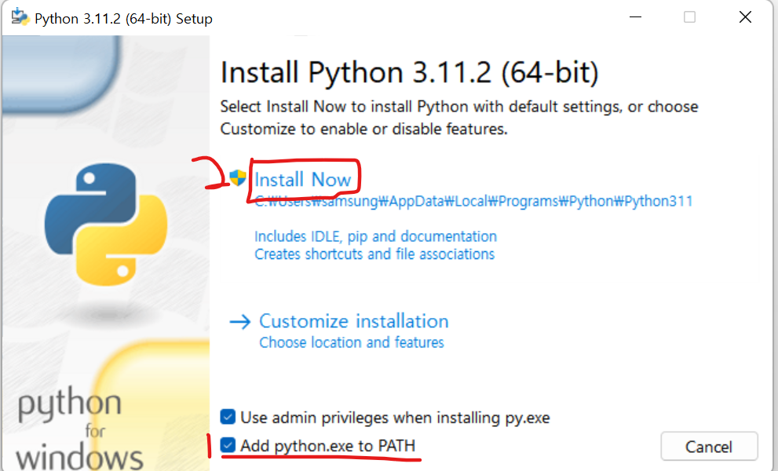Click 'Choose location and features' text
This screenshot has width=778, height=471.
click(x=351, y=342)
